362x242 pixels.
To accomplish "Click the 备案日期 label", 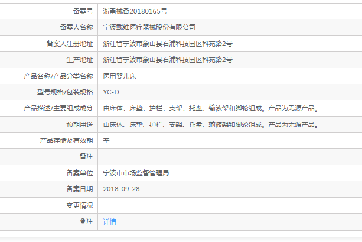I will [x=80, y=189].
